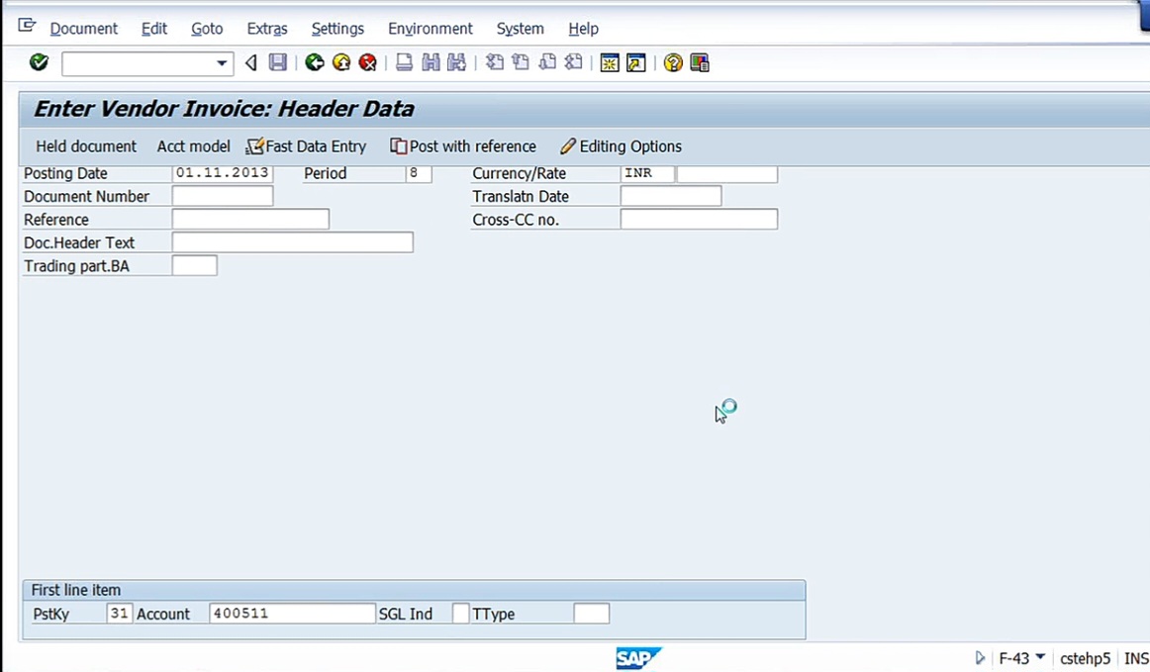The image size is (1150, 672).
Task: Click the Editing Options button
Action: [x=622, y=146]
